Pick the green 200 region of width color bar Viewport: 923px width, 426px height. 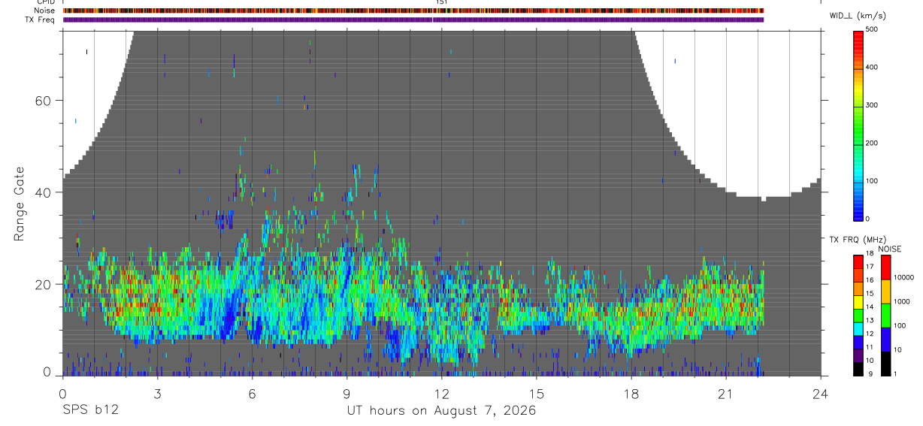tap(859, 143)
